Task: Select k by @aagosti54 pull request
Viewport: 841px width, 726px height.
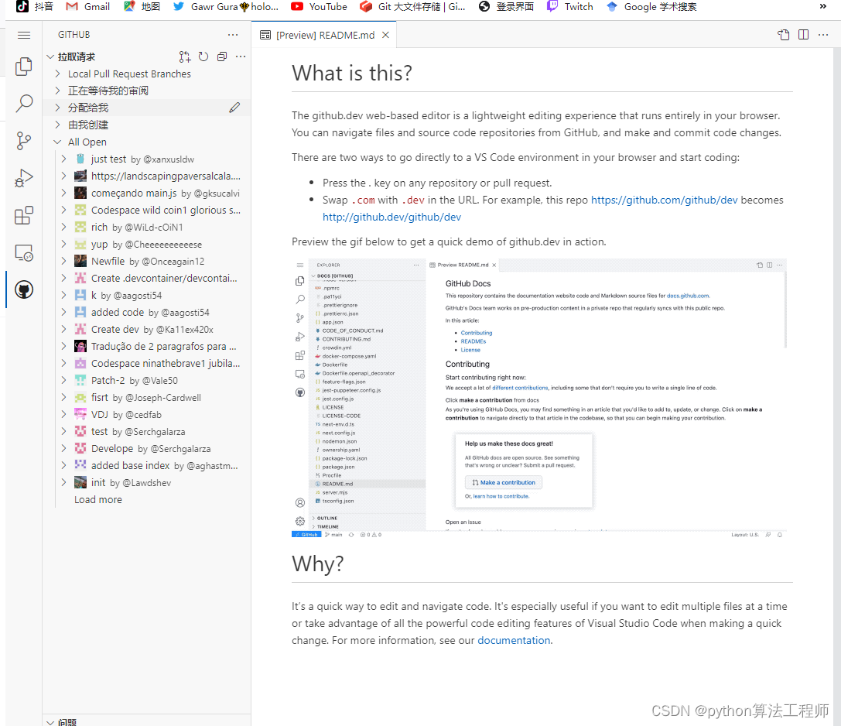Action: tap(146, 296)
